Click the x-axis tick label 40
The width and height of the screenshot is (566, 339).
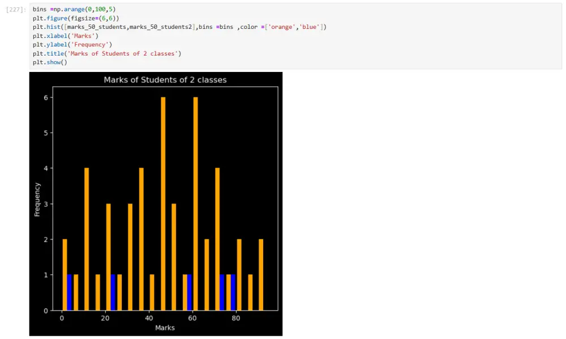(149, 318)
